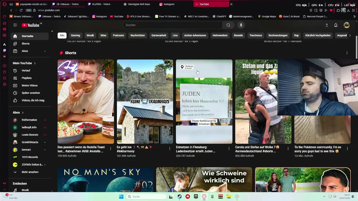The height and width of the screenshot is (201, 358).
Task: Open the account avatar menu
Action: point(347,25)
